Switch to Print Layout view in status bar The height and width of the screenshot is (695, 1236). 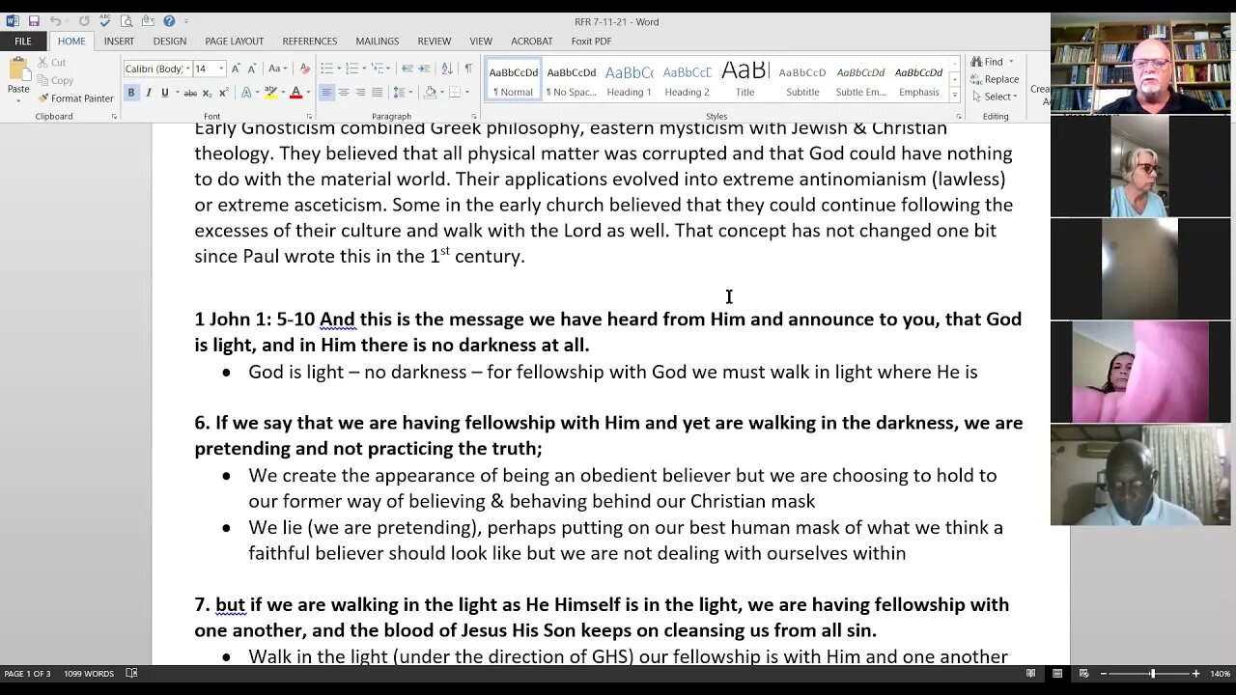[x=1057, y=674]
